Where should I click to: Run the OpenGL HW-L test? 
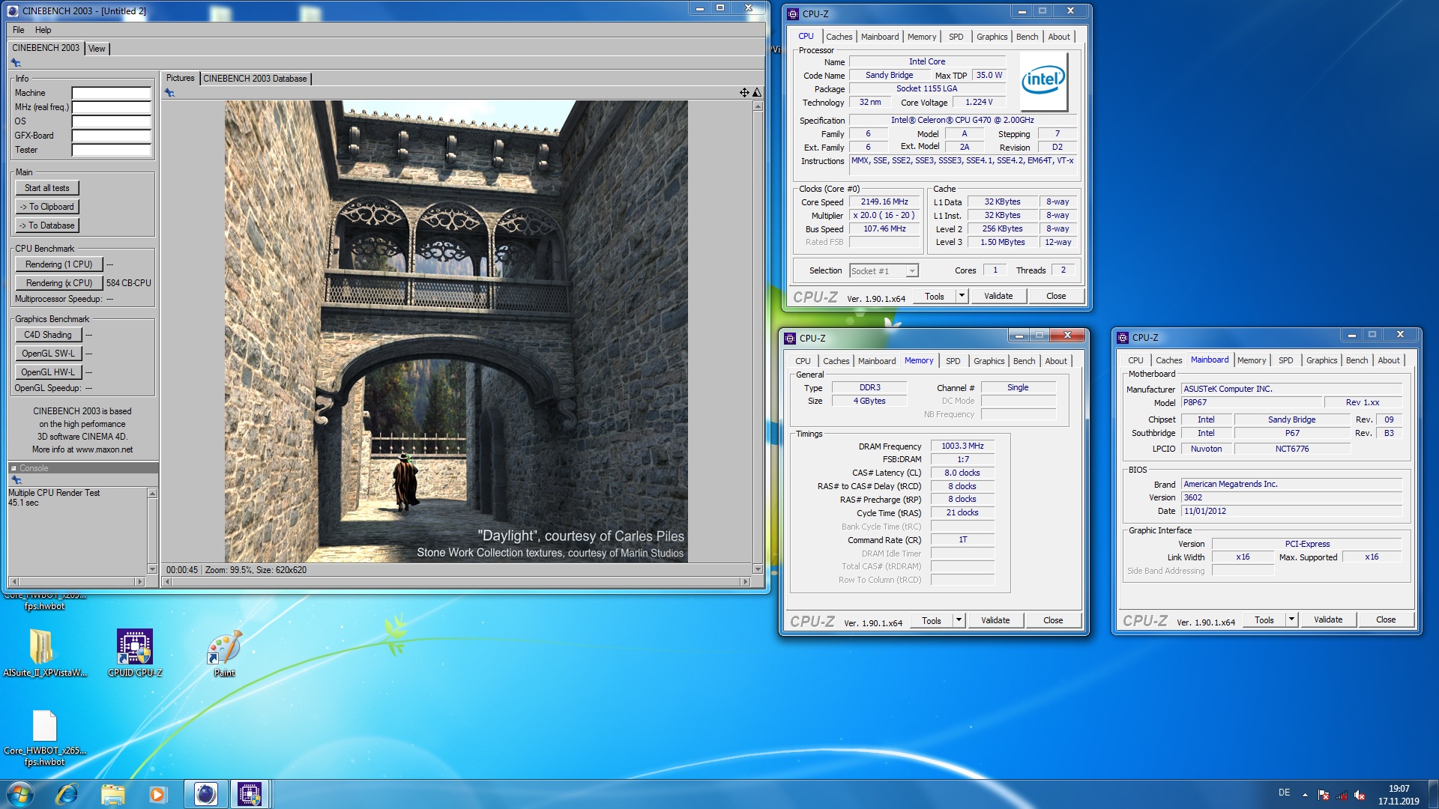coord(48,372)
